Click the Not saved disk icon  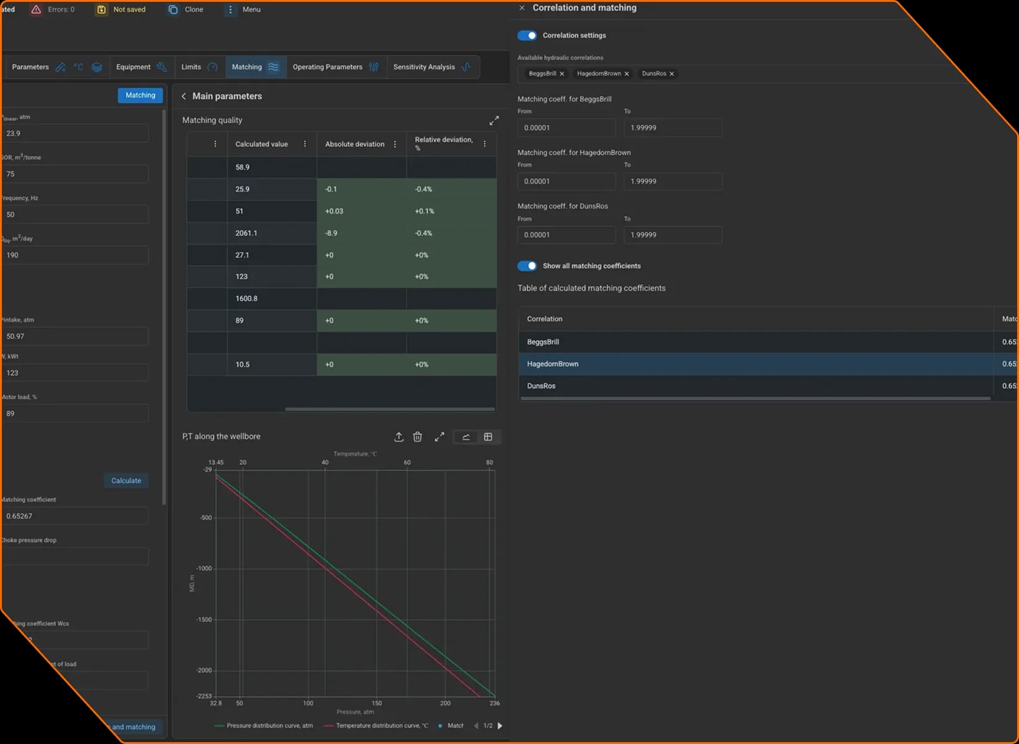[101, 9]
